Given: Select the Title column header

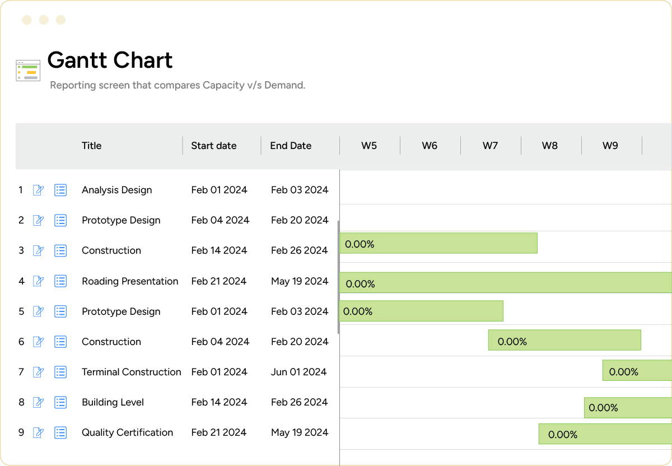Looking at the screenshot, I should click(91, 146).
